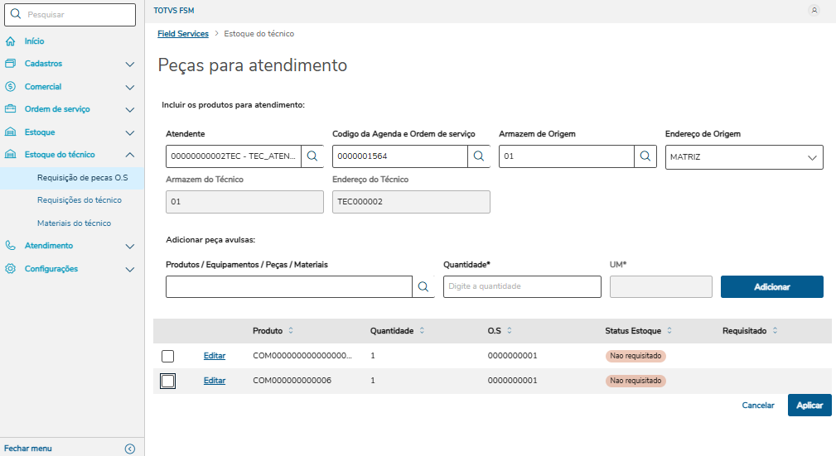Toggle checkbox for COM000000000006 row

tap(167, 381)
